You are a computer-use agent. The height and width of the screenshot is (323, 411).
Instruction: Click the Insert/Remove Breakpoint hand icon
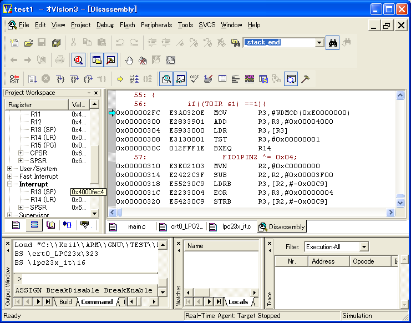click(x=129, y=60)
